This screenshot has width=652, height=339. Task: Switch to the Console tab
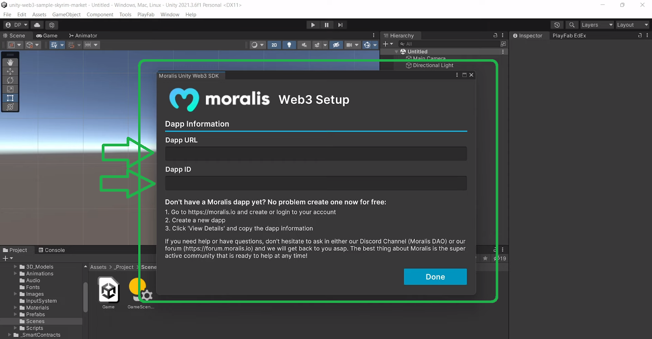click(52, 250)
